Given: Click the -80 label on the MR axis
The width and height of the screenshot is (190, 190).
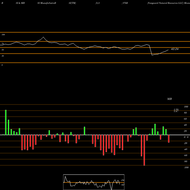Looking at the screenshot, I should click(185, 161).
